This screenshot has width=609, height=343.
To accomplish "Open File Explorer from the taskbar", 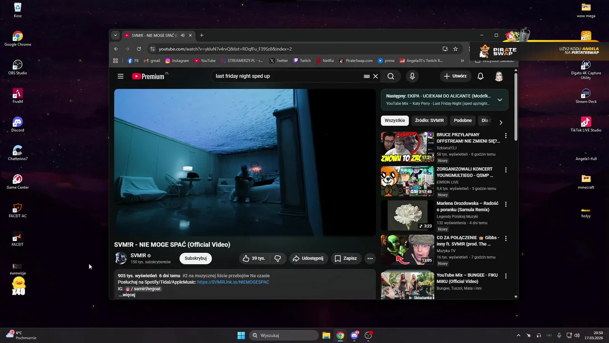I will pos(326,335).
